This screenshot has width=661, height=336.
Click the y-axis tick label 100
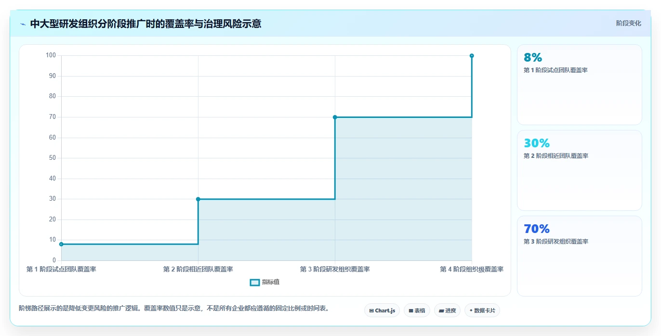tap(51, 55)
